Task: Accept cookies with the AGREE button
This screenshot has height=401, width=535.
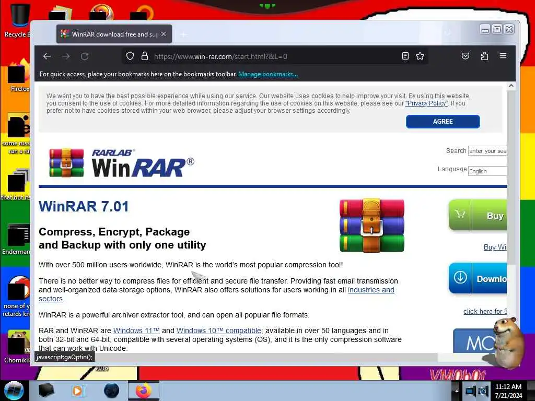Action: pyautogui.click(x=443, y=121)
